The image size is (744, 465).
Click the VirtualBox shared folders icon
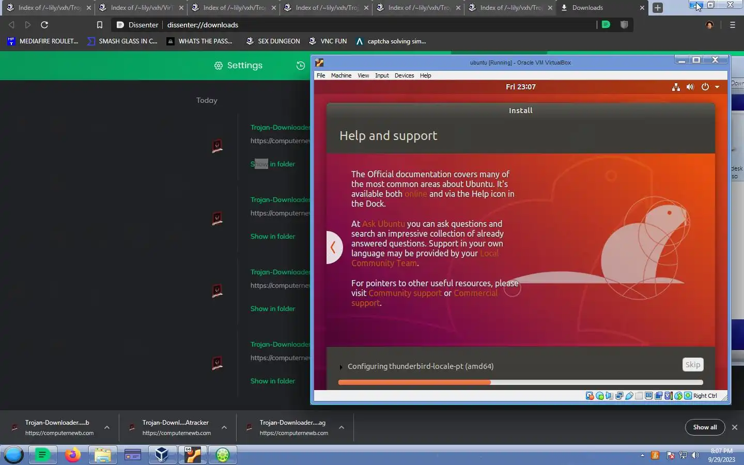click(639, 396)
